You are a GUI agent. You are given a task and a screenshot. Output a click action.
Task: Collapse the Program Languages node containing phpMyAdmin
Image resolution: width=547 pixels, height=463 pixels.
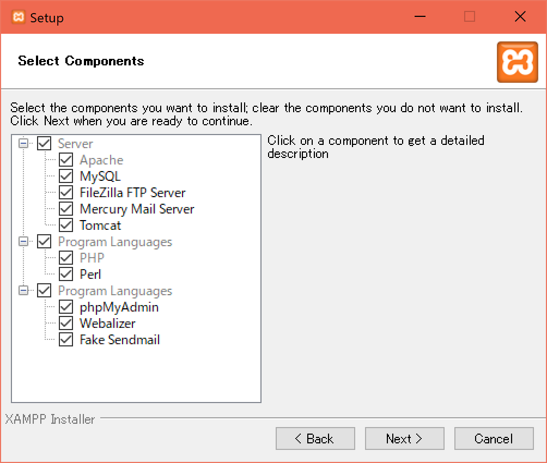(23, 290)
